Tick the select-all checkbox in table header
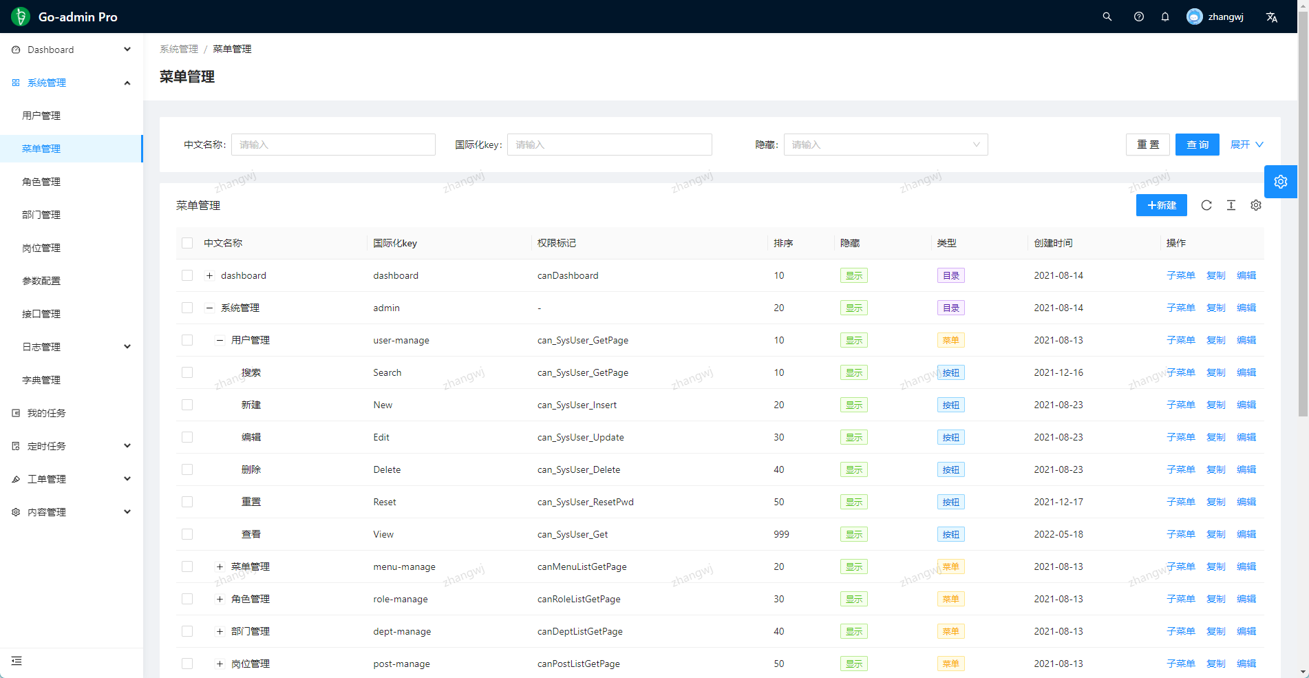The width and height of the screenshot is (1309, 678). pyautogui.click(x=187, y=243)
